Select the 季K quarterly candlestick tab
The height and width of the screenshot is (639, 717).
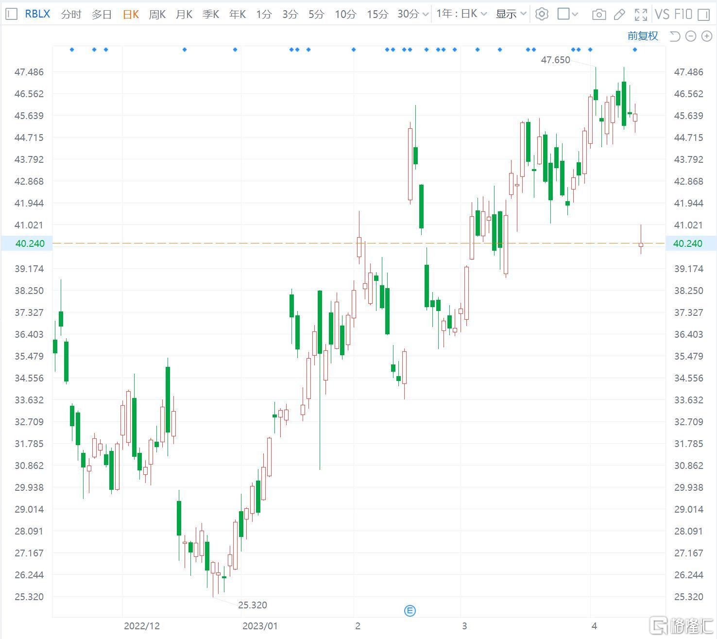pos(211,15)
